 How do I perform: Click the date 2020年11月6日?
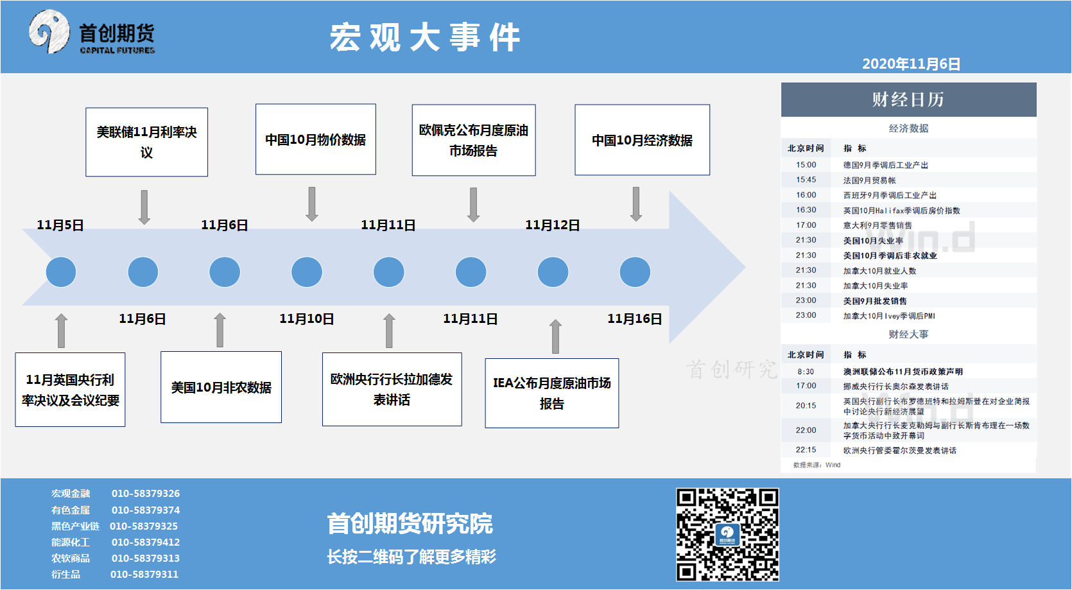pos(911,64)
